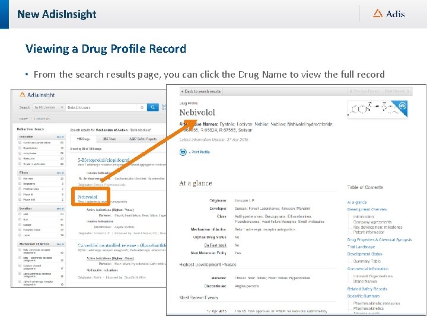This screenshot has height=320, width=427.
Task: Select 'Involved Organisations' contents entry
Action: [x=373, y=276]
